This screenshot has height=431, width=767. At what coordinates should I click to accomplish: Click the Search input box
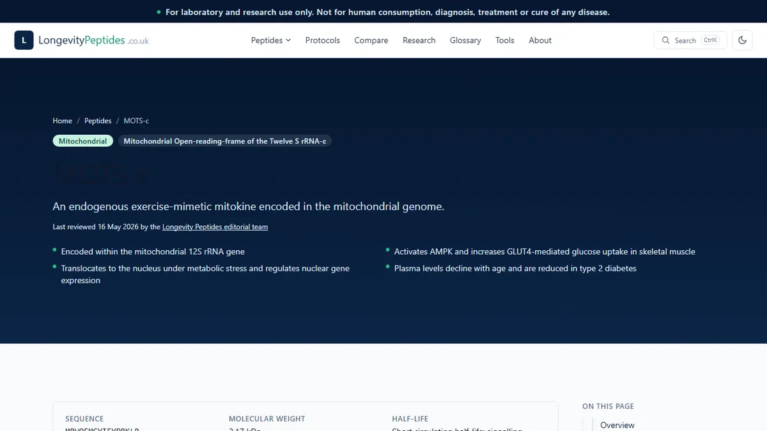pyautogui.click(x=690, y=40)
